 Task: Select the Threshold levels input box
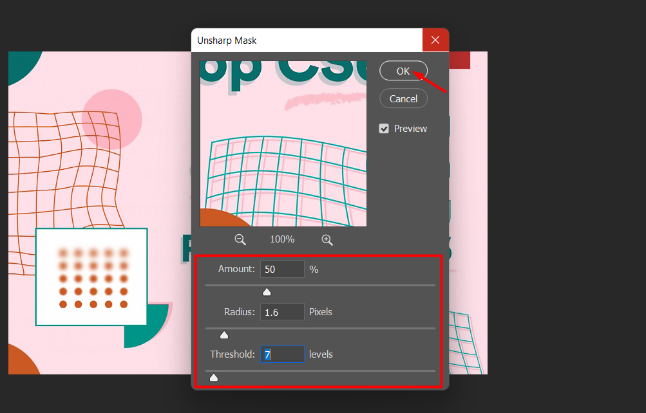coord(282,354)
